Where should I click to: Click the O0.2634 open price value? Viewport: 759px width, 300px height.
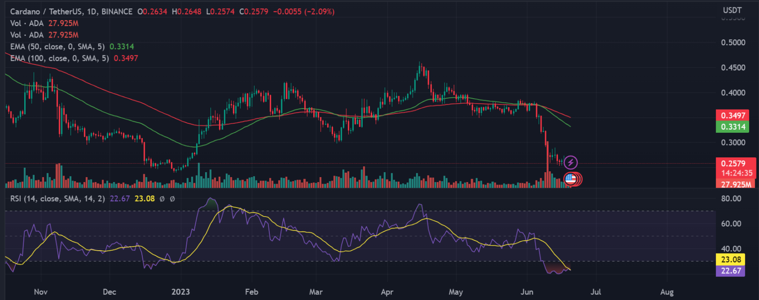(153, 11)
